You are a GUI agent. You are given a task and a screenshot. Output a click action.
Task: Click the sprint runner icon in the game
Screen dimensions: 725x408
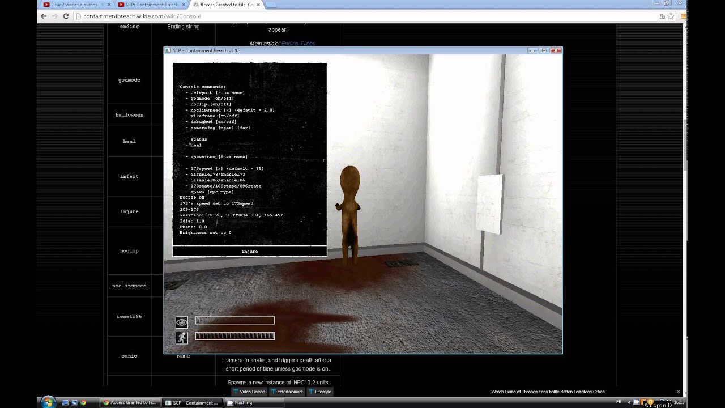point(181,338)
